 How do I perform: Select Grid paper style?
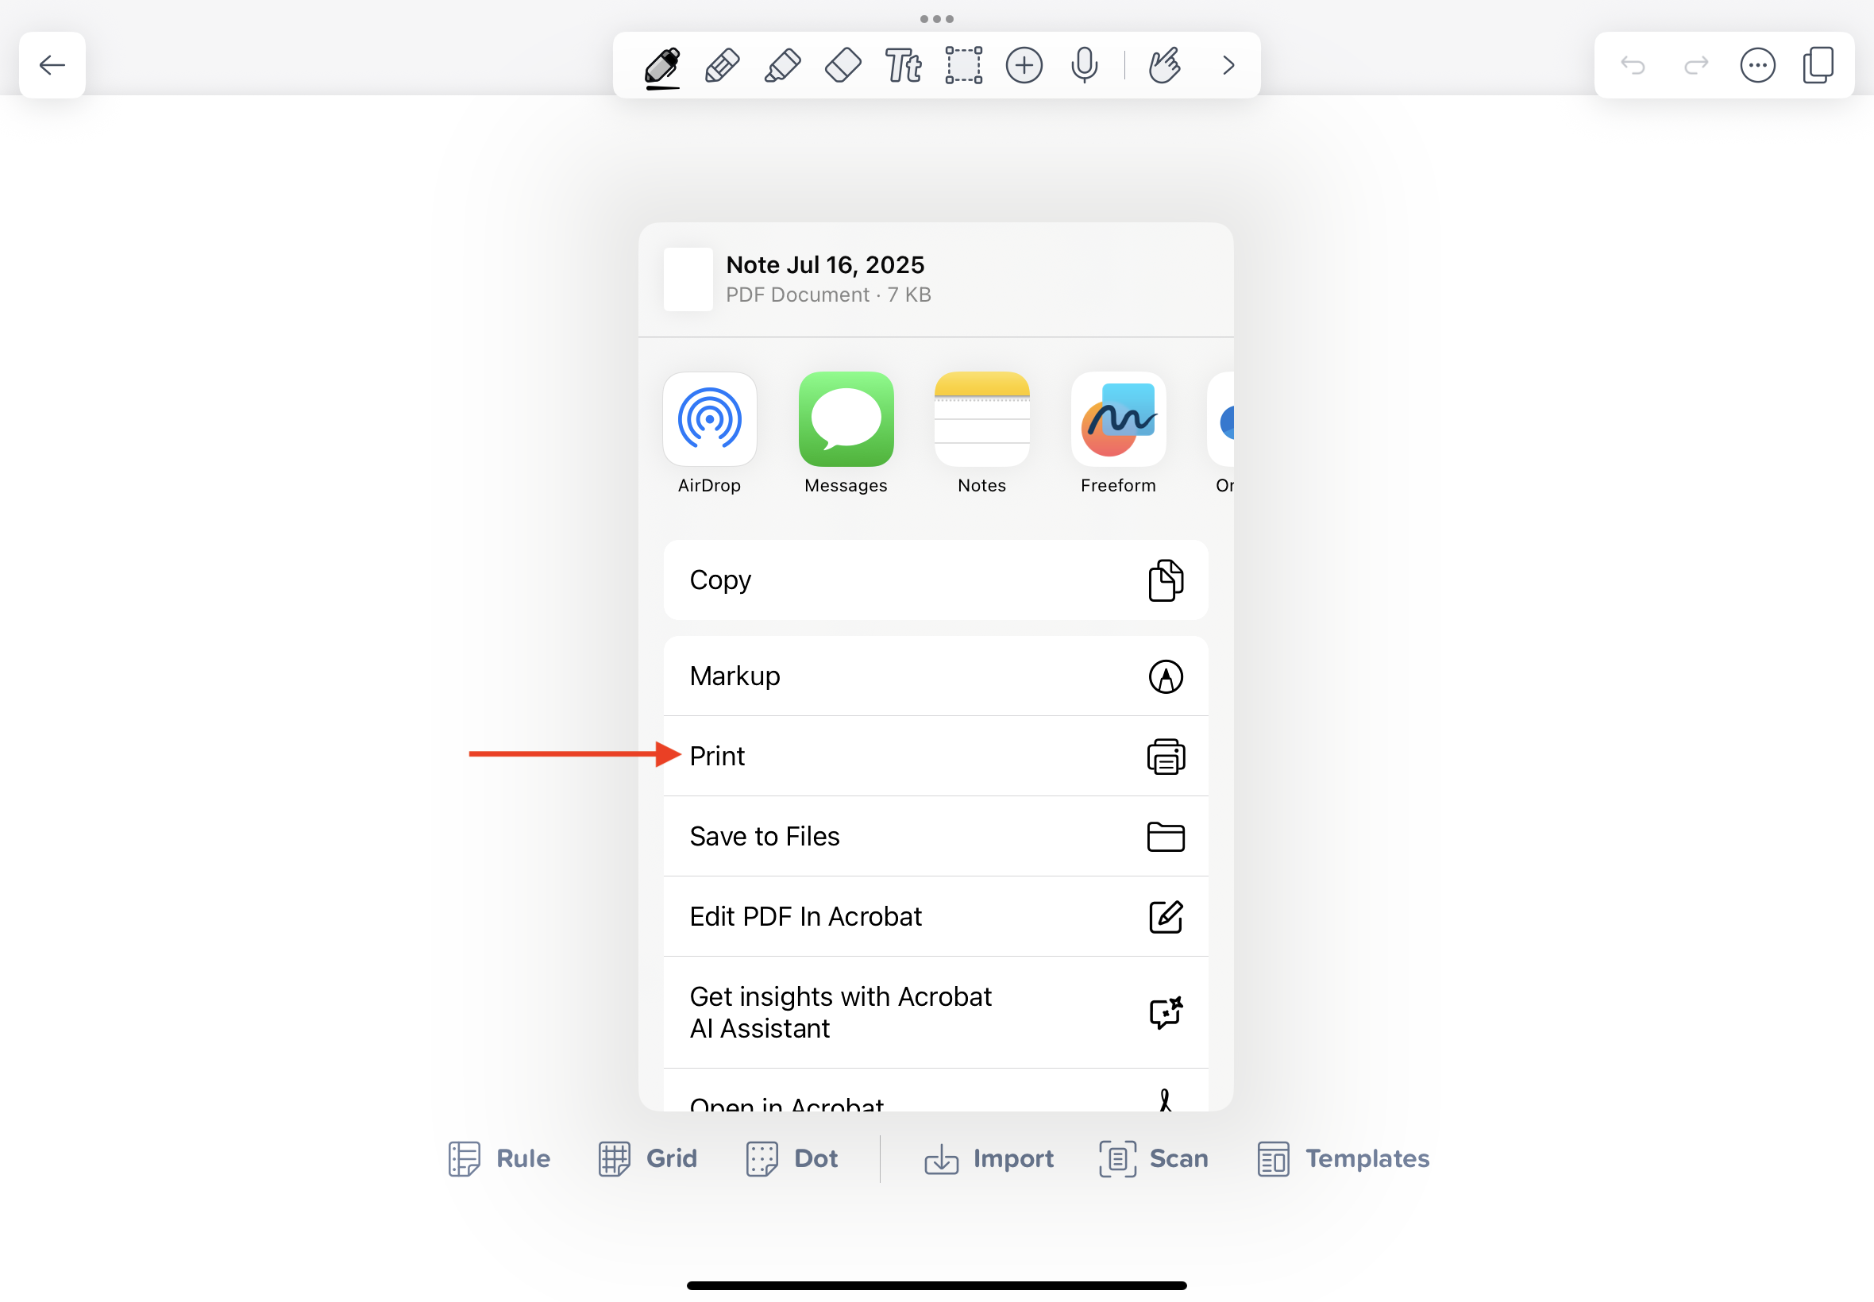(648, 1158)
